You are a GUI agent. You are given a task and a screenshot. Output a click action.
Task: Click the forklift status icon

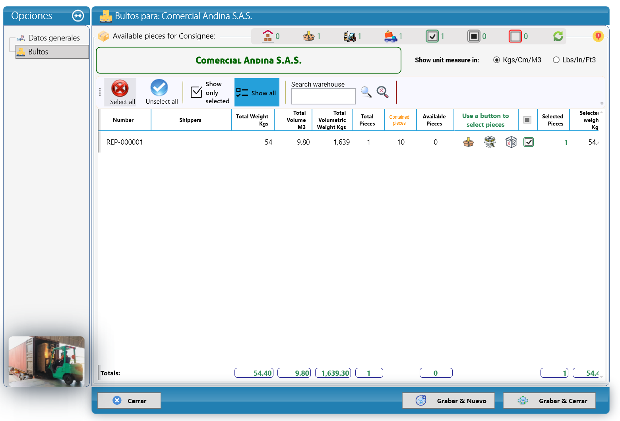350,37
